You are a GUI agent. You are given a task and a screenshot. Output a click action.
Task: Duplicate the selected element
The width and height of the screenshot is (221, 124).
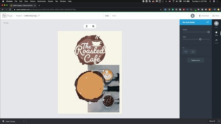click(x=93, y=26)
